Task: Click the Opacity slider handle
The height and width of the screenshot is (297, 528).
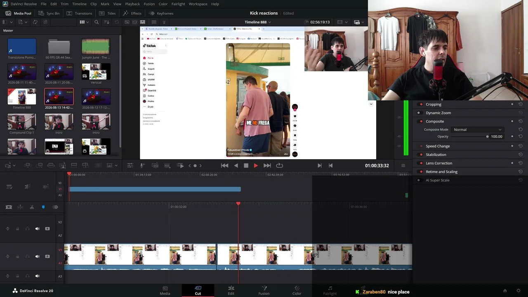Action: [487, 137]
